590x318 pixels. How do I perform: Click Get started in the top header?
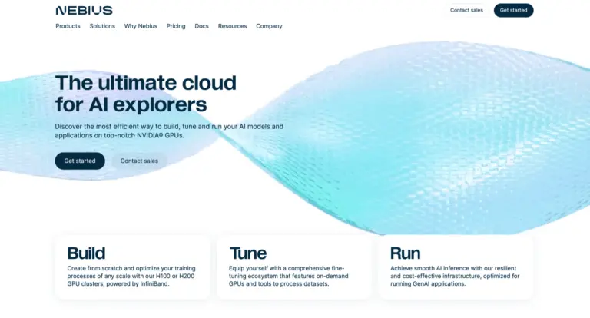[513, 10]
